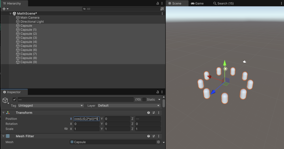Open the Tag dropdown showing Untagged

[x=50, y=106]
